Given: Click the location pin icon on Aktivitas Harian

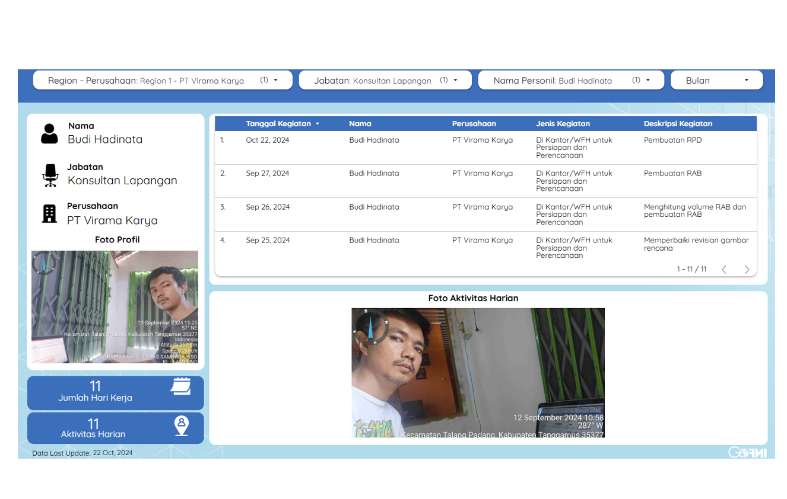Looking at the screenshot, I should 181,426.
